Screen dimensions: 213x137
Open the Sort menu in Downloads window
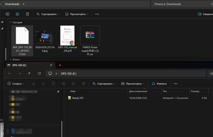tap(48, 14)
